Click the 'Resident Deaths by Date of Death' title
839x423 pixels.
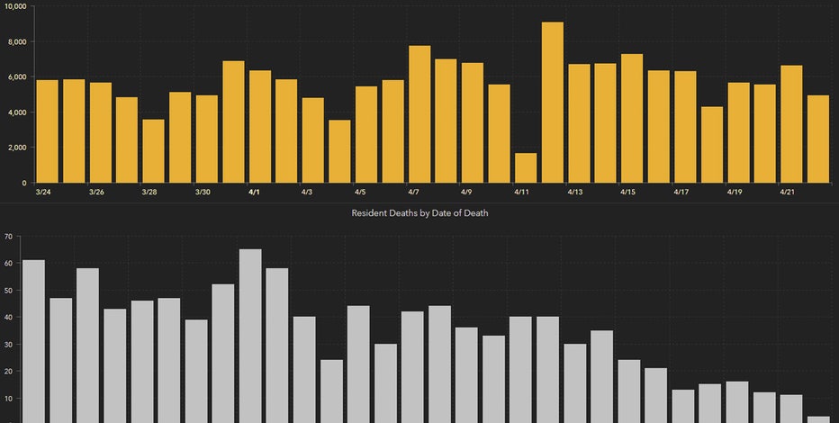[x=419, y=212]
